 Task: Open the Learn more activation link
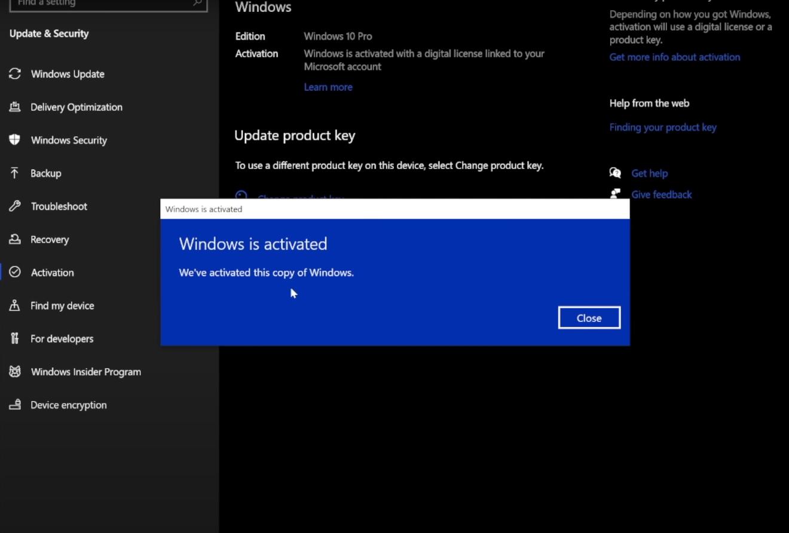tap(328, 87)
